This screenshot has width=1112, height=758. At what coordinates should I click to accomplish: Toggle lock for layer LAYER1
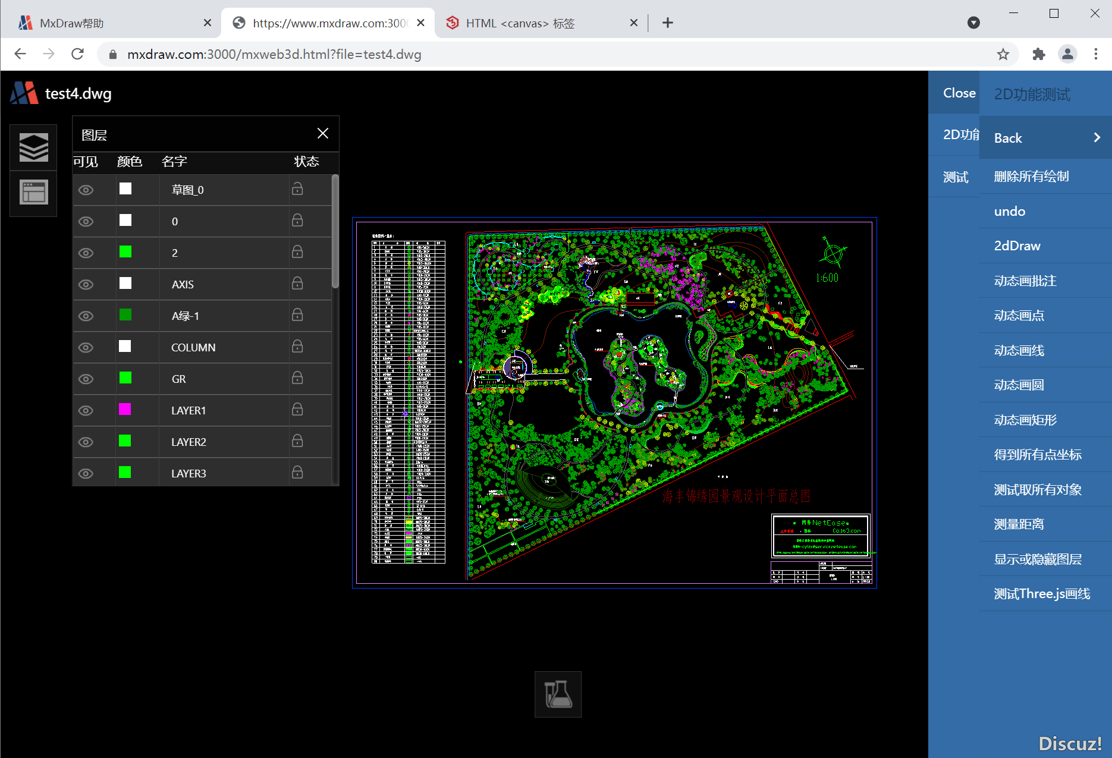[x=297, y=410]
